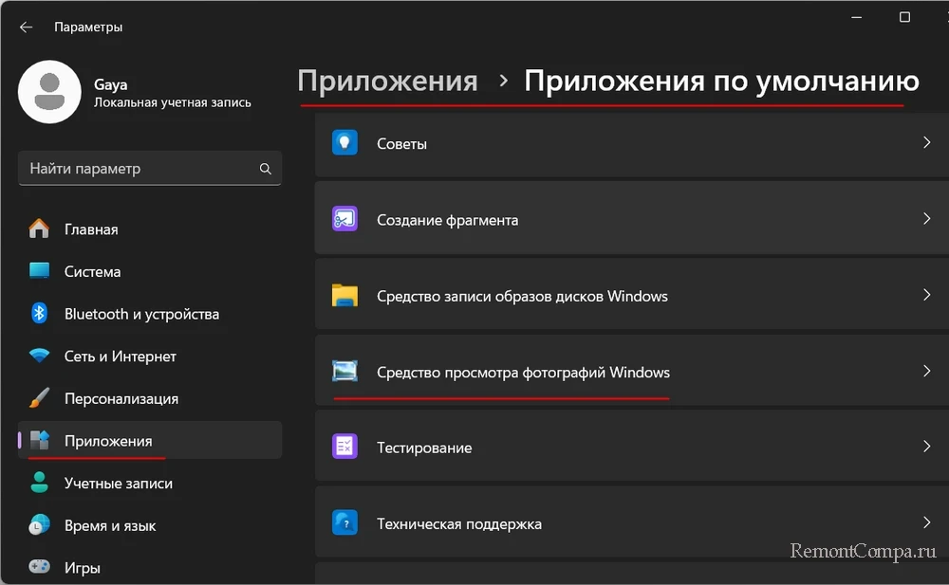This screenshot has height=585, width=949.
Task: Click the Советы lightbulb icon
Action: coord(344,143)
